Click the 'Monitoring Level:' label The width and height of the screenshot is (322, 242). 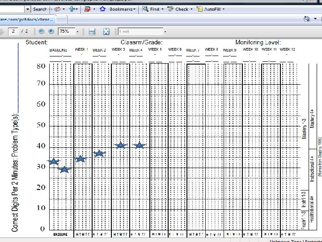pos(258,43)
